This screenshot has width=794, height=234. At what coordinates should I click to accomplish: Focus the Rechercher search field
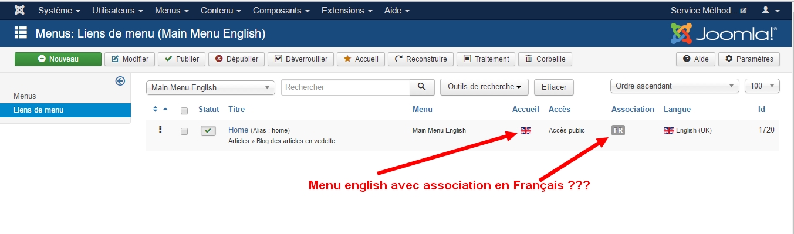coord(346,87)
